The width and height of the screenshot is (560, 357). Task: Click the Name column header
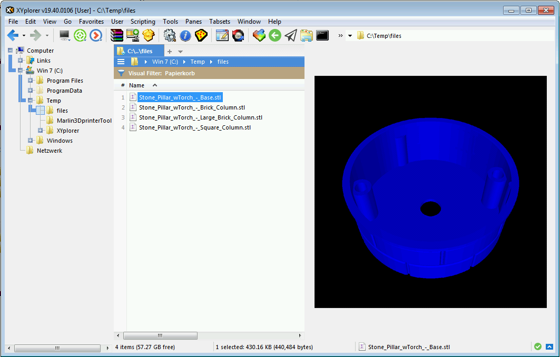(x=137, y=85)
